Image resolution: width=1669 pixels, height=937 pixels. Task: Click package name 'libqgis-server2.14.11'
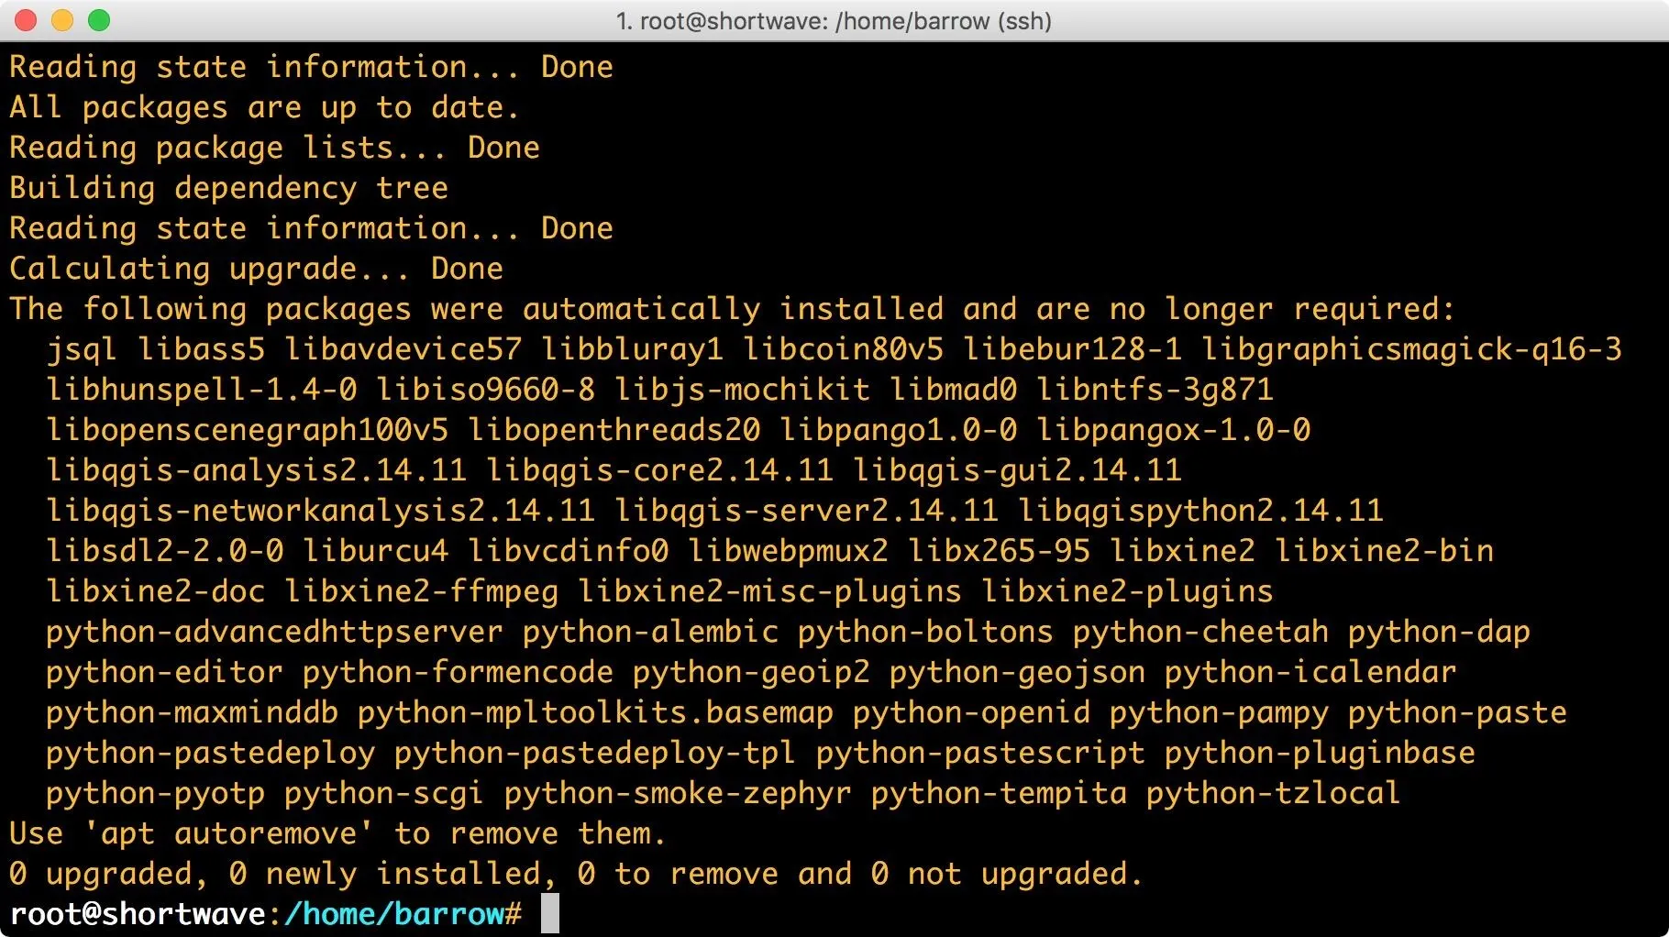click(x=807, y=511)
